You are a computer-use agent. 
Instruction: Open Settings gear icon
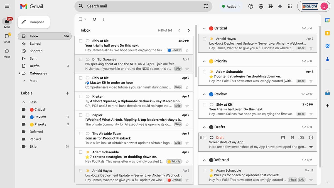(261, 6)
